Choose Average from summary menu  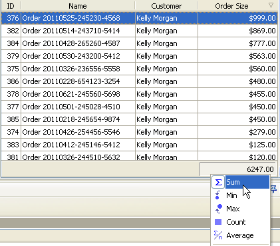[240, 235]
